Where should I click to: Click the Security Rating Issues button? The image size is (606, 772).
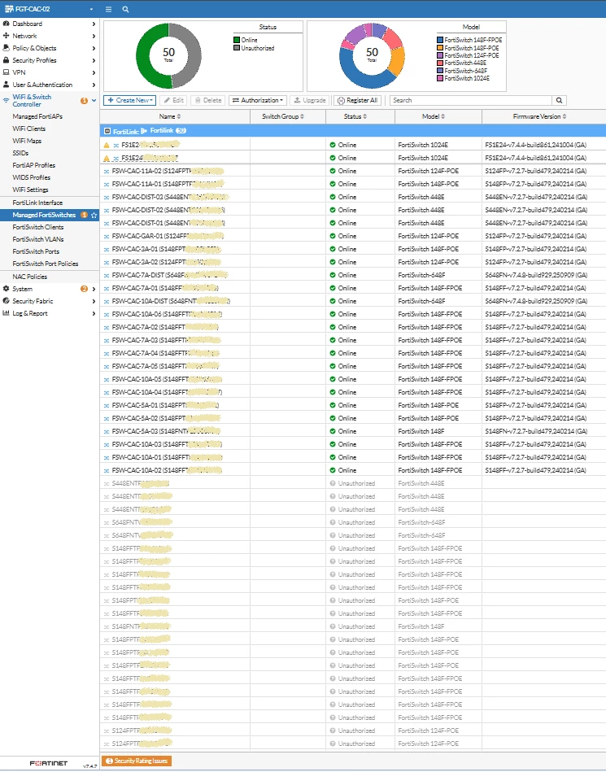(x=137, y=761)
